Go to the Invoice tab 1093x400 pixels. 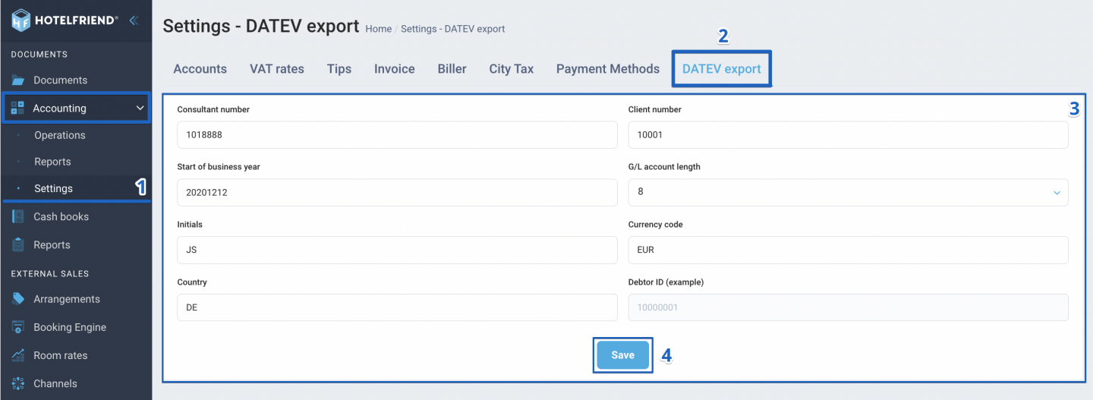click(x=395, y=69)
